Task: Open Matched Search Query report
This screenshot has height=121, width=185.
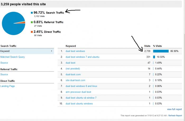Action: [x=12, y=57]
